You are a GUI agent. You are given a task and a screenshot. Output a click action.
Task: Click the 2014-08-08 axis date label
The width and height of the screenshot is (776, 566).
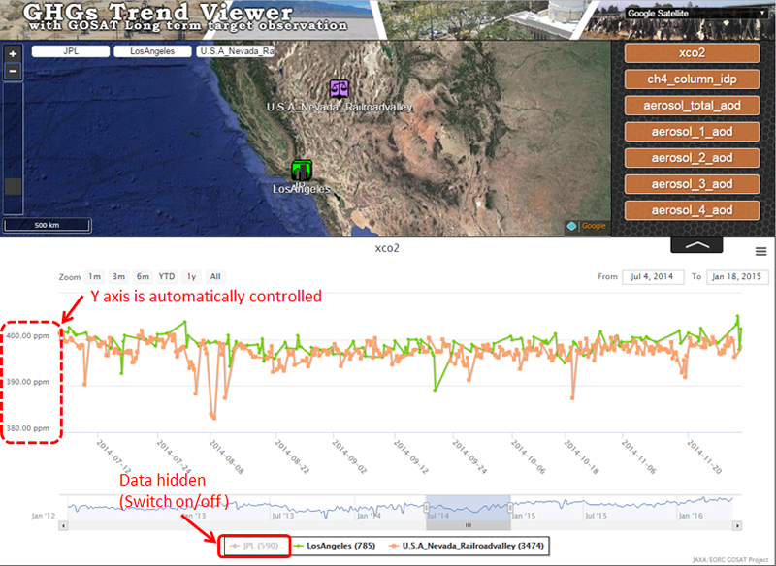coord(226,456)
